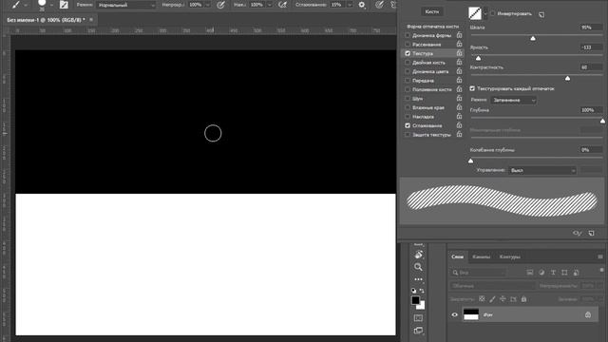Open the layer blend mode dropdown
Viewport: 608px width, 342px height.
click(492, 286)
